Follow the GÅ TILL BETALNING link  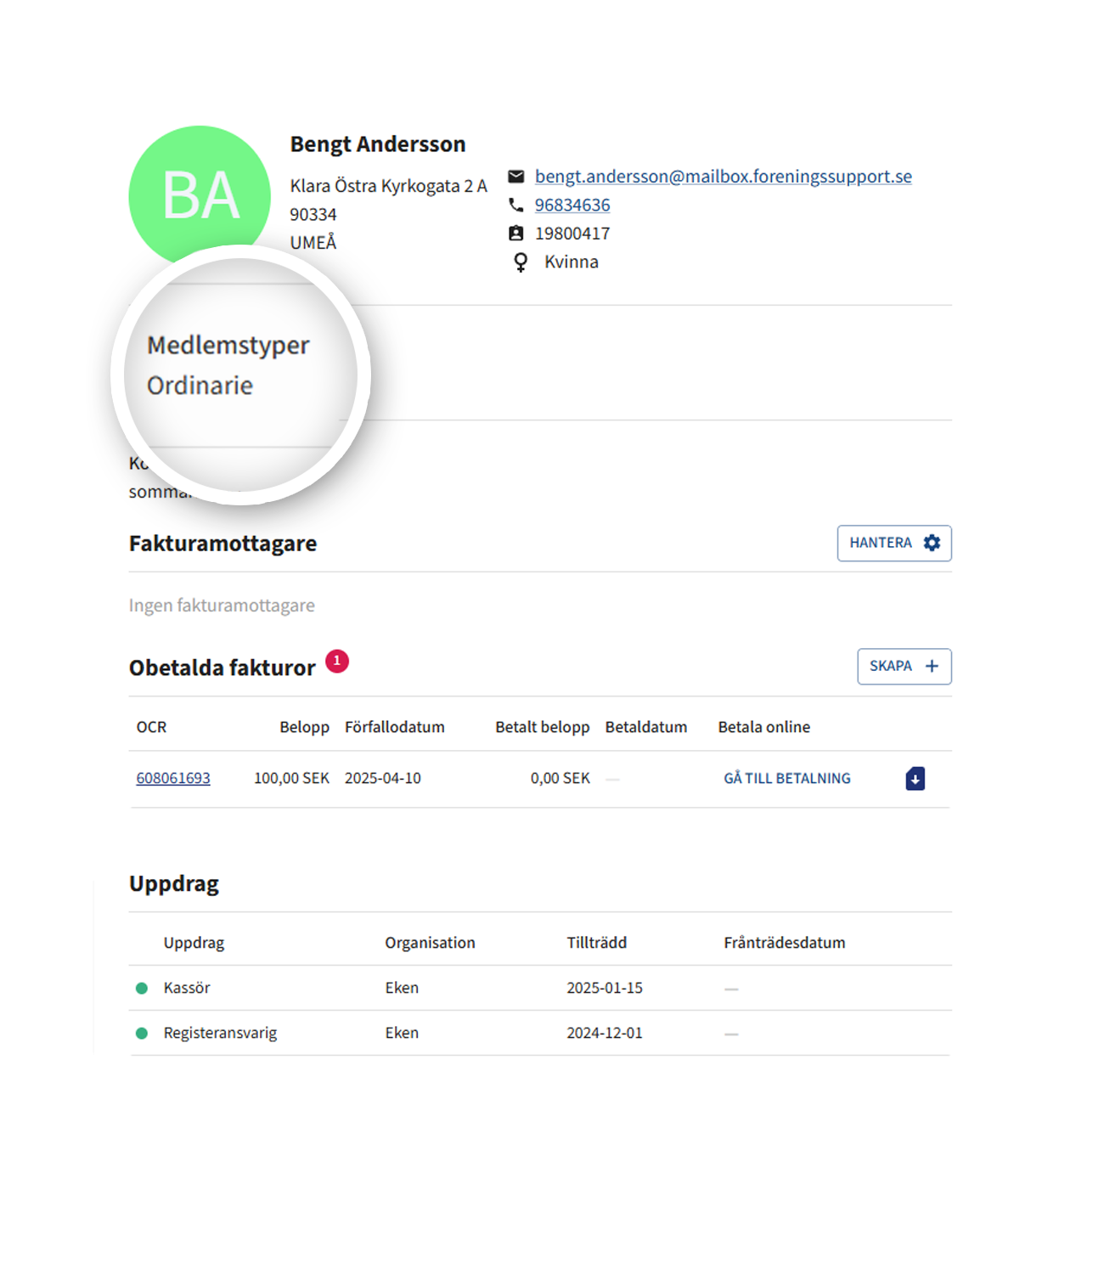tap(786, 778)
